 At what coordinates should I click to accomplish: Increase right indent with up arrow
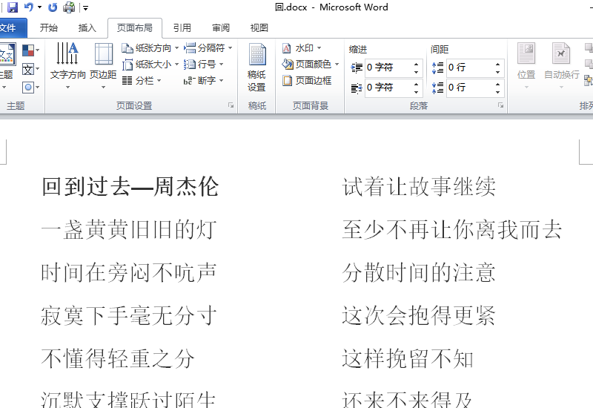(417, 84)
